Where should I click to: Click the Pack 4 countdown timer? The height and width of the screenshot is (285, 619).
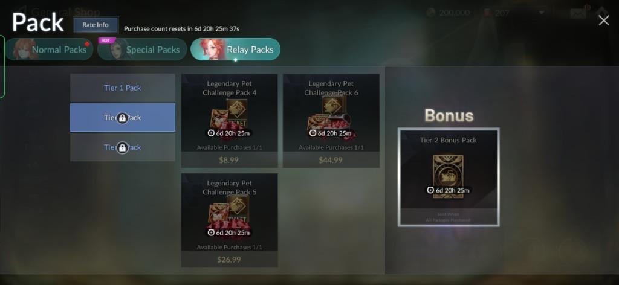tap(229, 133)
